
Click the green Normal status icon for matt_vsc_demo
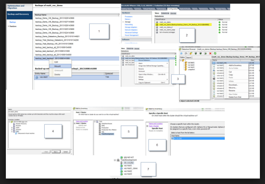pyautogui.click(x=220, y=22)
